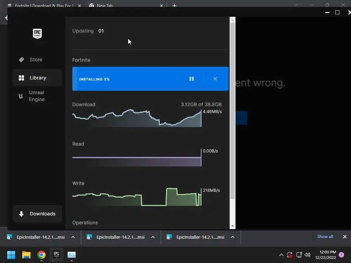351x263 pixels.
Task: Click the Downloads arrow icon
Action: (x=21, y=214)
